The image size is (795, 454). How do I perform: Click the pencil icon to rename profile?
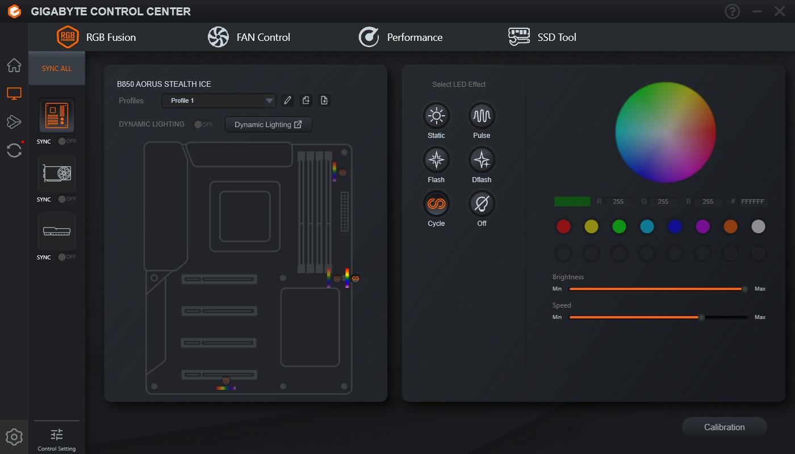pyautogui.click(x=287, y=100)
